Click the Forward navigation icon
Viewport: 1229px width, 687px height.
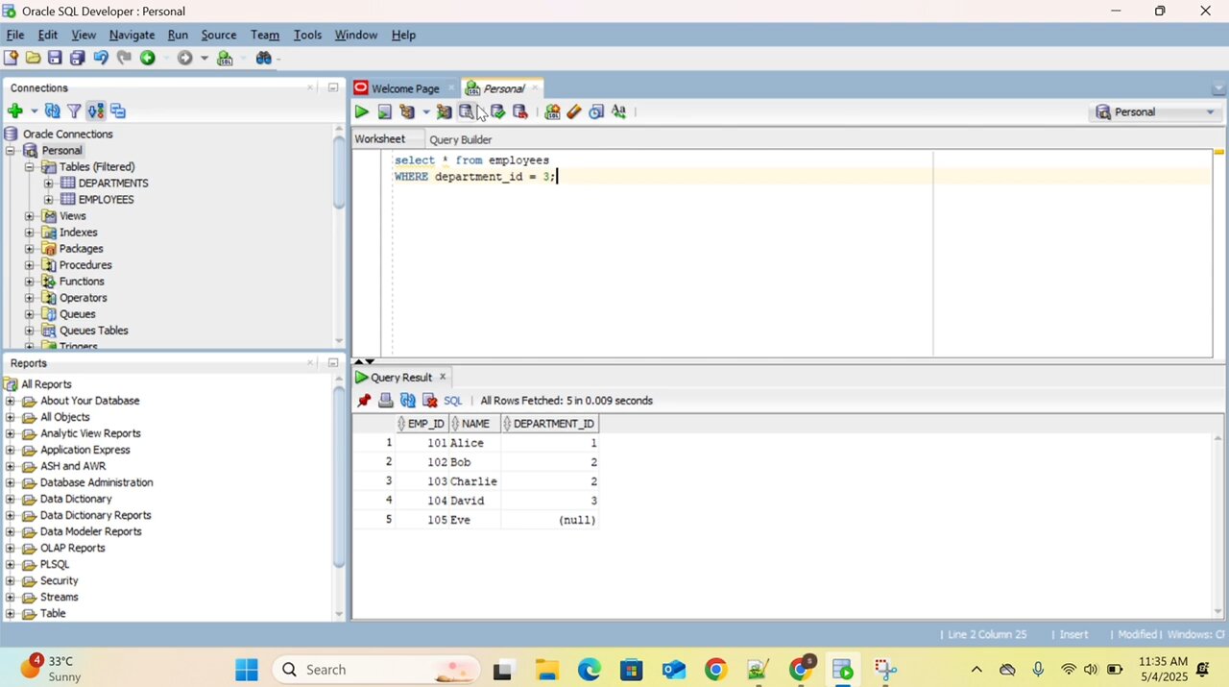pos(184,58)
